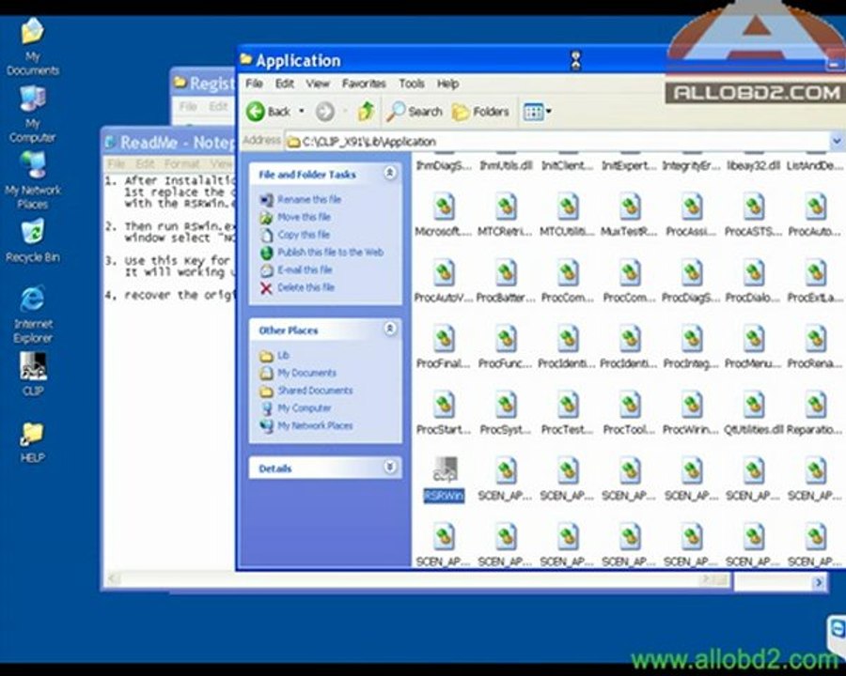
Task: Expand the Details panel
Action: point(389,467)
